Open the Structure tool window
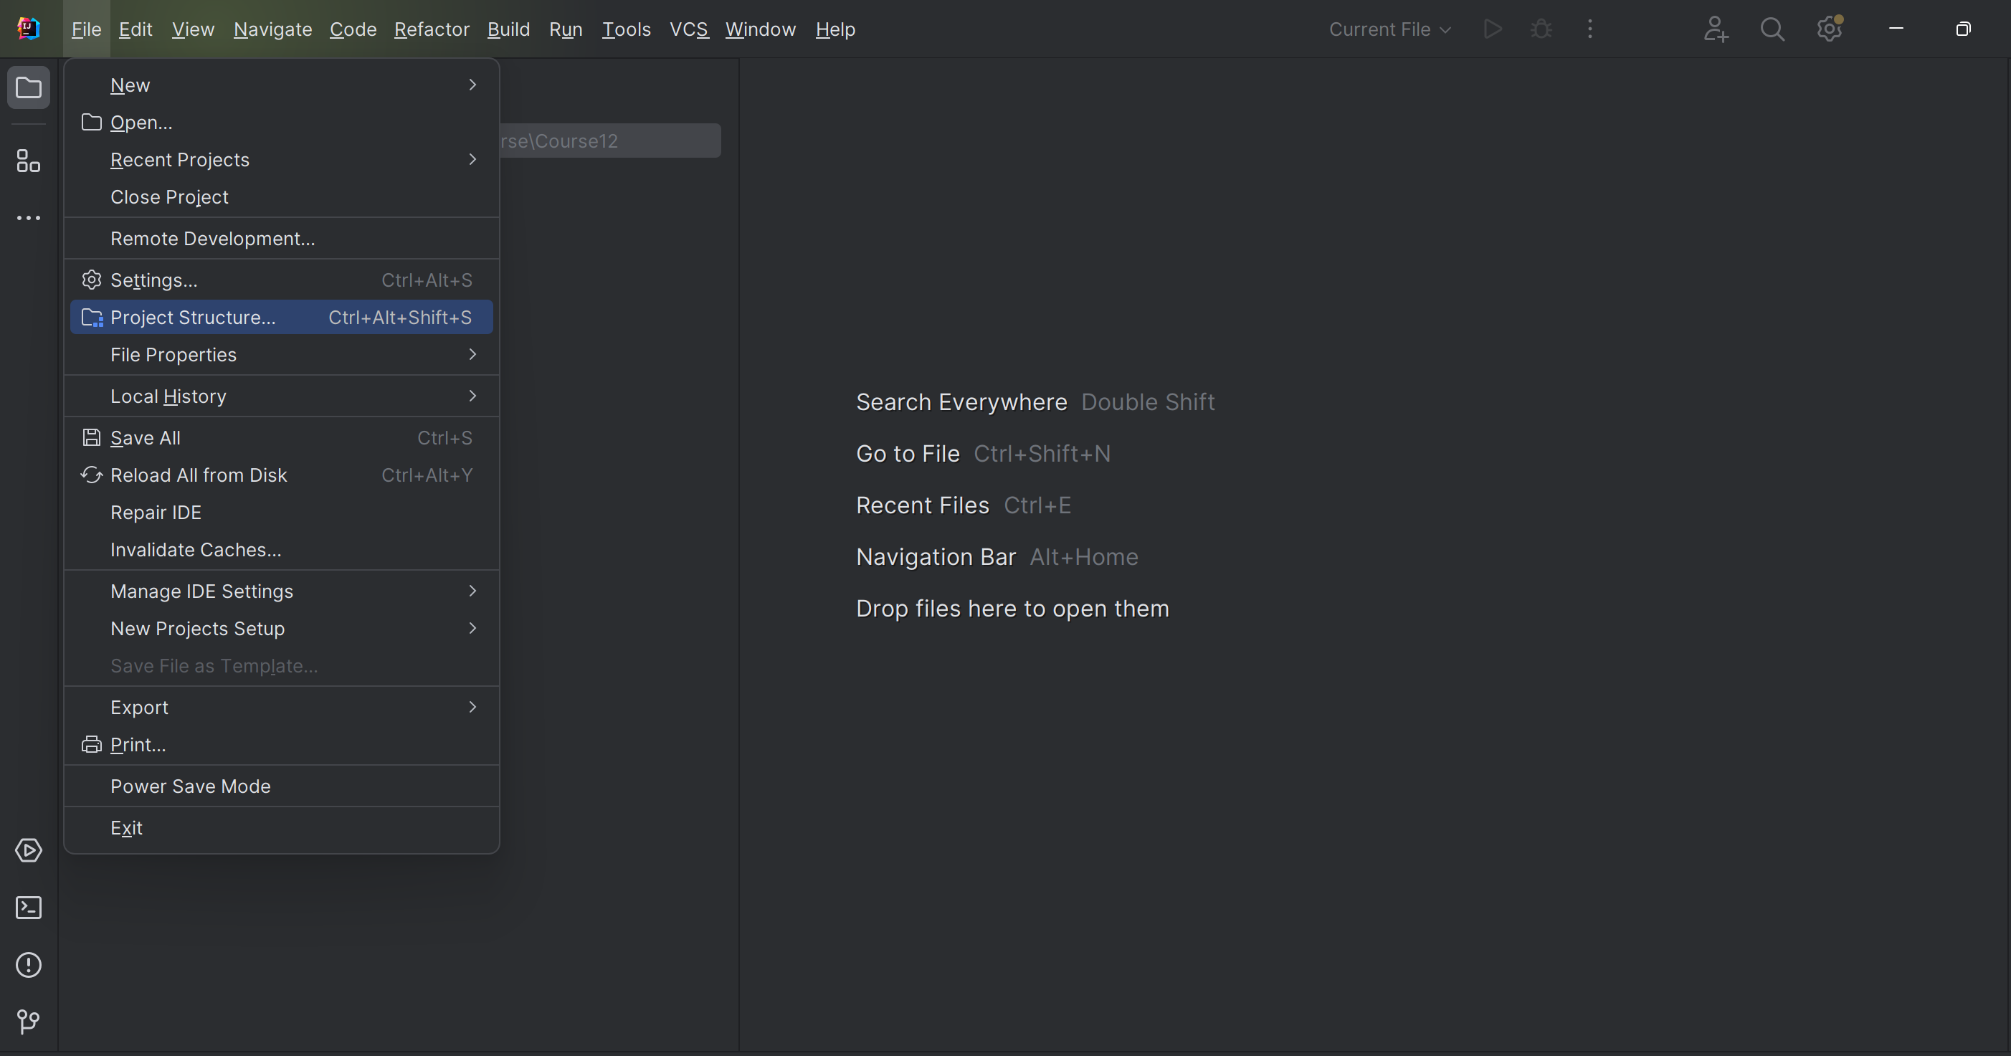The image size is (2011, 1056). [28, 161]
